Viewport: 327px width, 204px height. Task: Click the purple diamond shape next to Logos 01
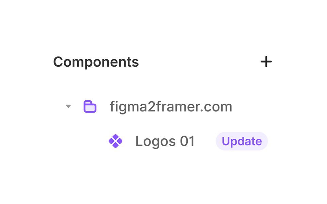(x=116, y=141)
